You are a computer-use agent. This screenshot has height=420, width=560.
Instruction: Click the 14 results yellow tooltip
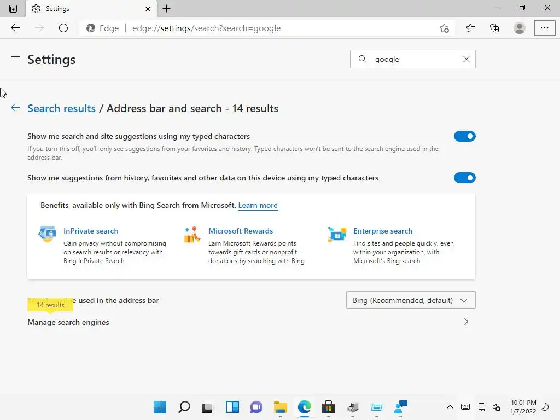pos(50,305)
